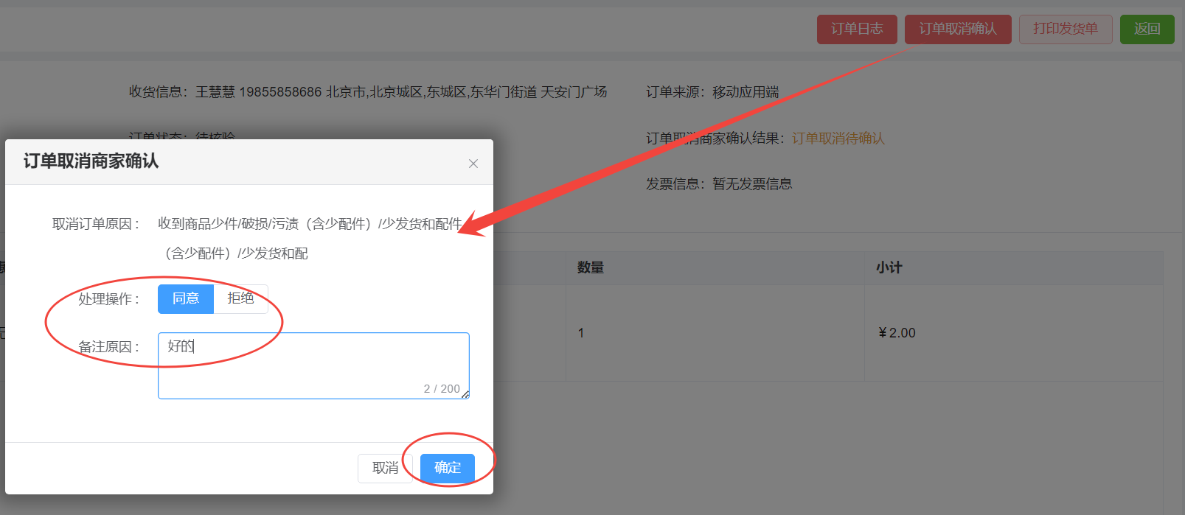Confirm with the 确定 button

pos(448,468)
